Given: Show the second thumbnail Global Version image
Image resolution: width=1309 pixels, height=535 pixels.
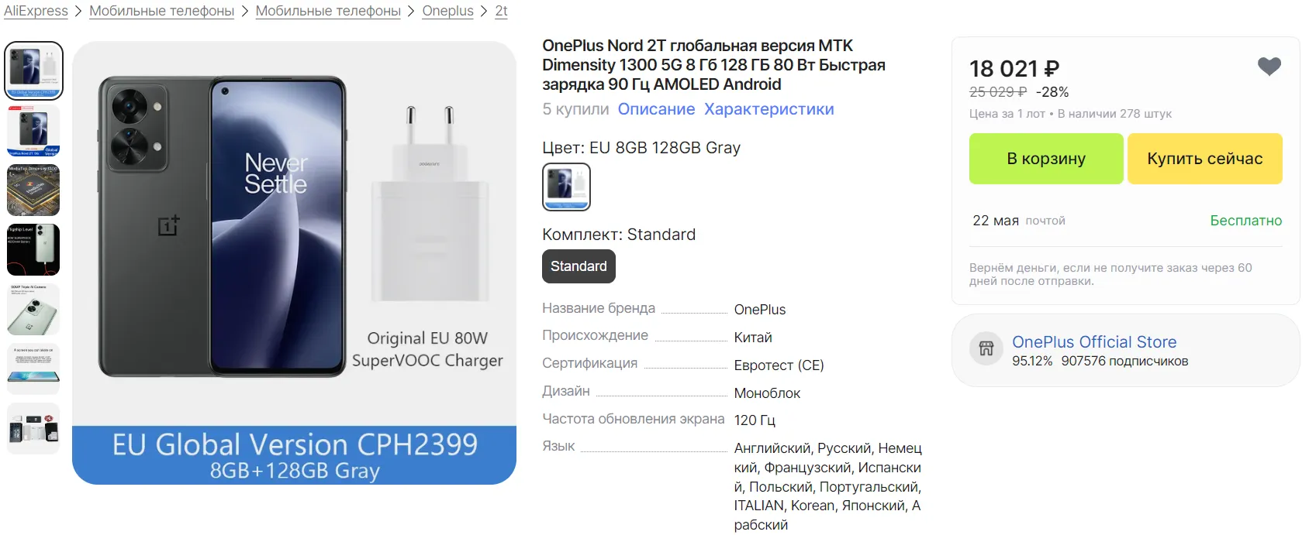Looking at the screenshot, I should (33, 131).
